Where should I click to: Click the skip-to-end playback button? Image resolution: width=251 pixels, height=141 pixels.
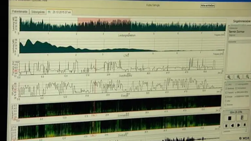tap(245, 125)
